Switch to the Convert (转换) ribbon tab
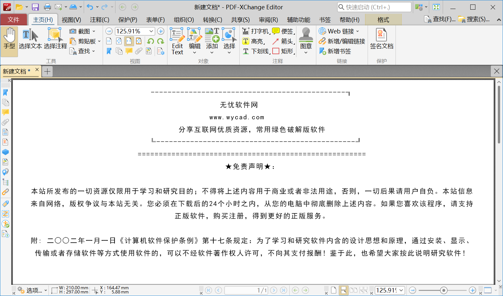Screen dimensions: 503x296 tap(212, 20)
